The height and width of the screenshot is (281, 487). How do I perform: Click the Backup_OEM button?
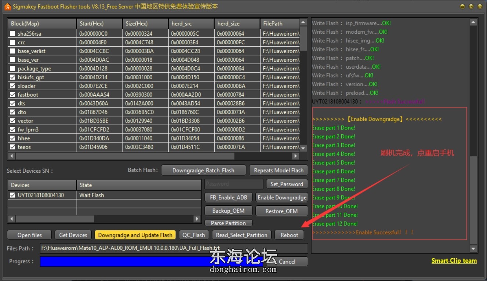point(228,211)
